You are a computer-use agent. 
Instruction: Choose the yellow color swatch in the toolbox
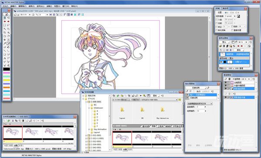pos(7,80)
